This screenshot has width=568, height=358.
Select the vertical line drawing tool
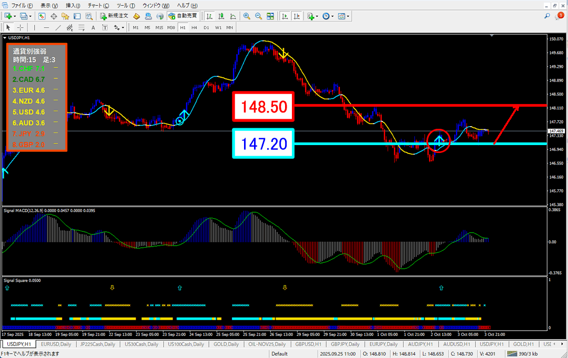(x=35, y=27)
